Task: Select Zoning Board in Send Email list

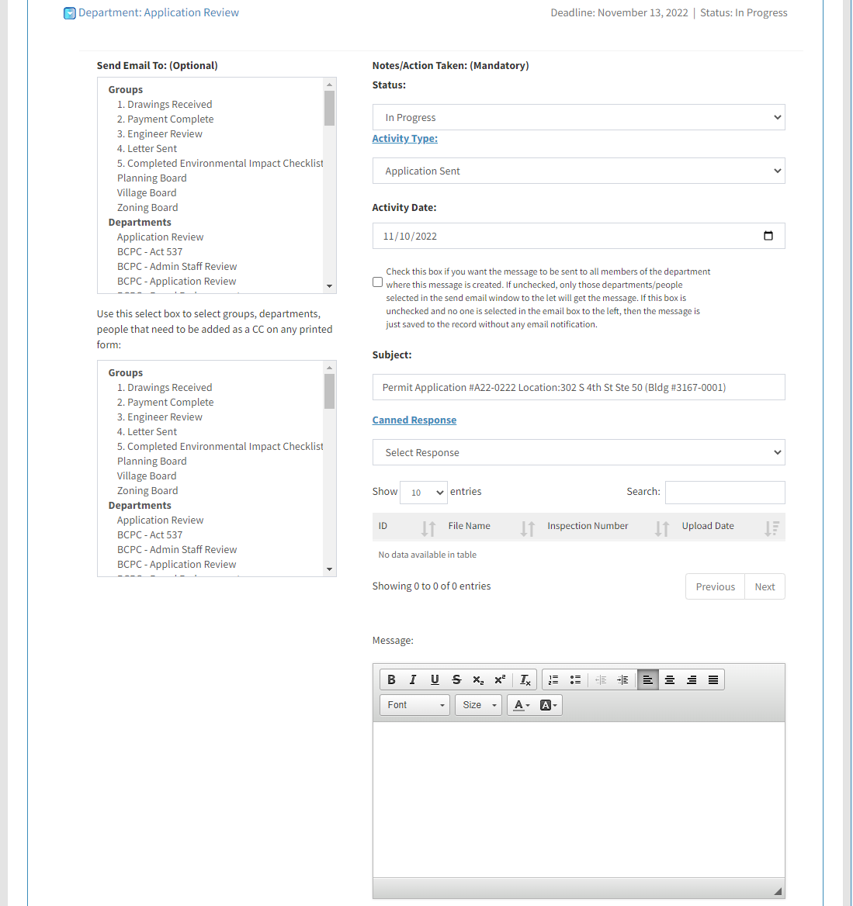Action: (147, 207)
